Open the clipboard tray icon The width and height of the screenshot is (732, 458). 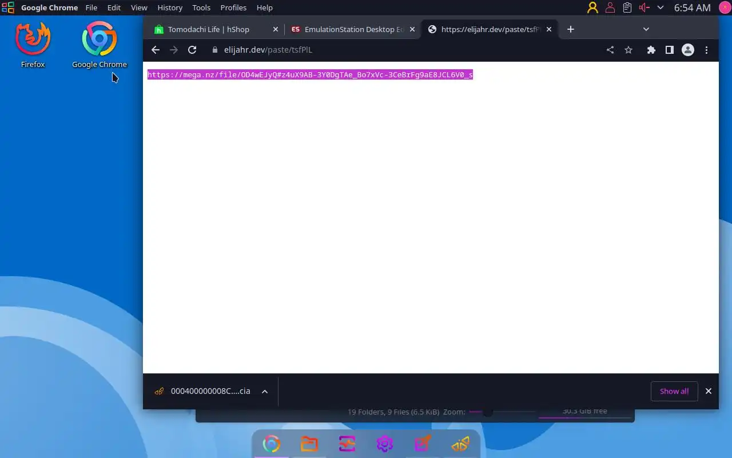pos(627,7)
